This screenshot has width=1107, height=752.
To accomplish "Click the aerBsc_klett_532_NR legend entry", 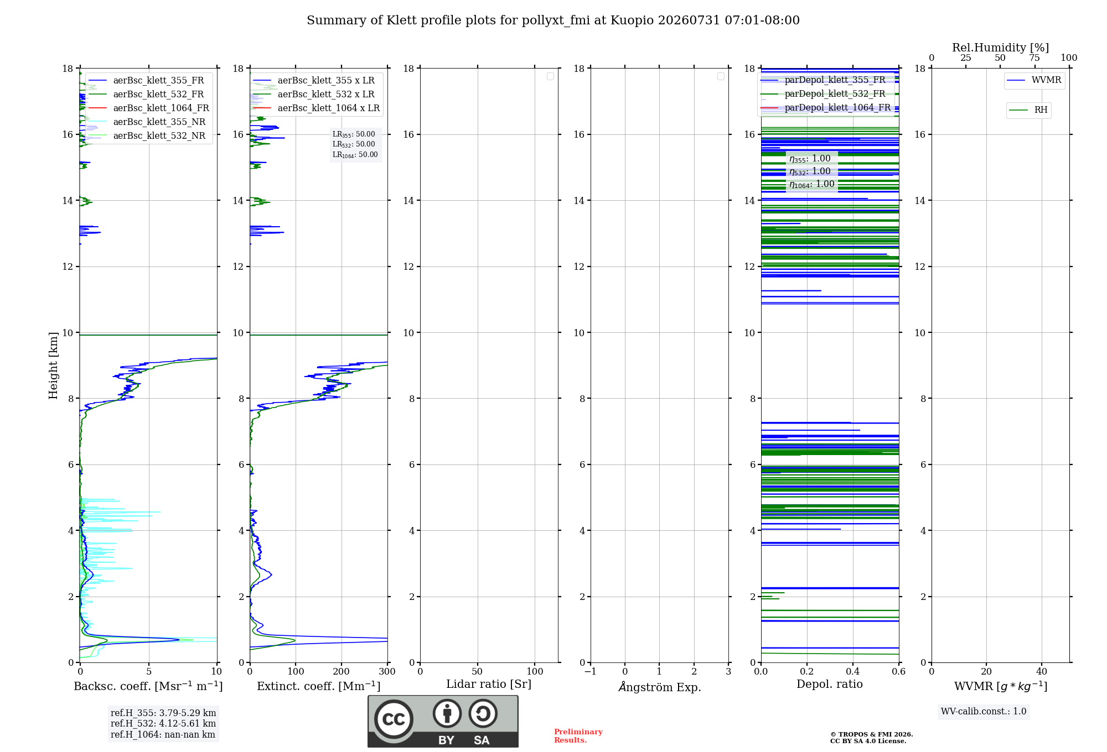I will (x=147, y=136).
